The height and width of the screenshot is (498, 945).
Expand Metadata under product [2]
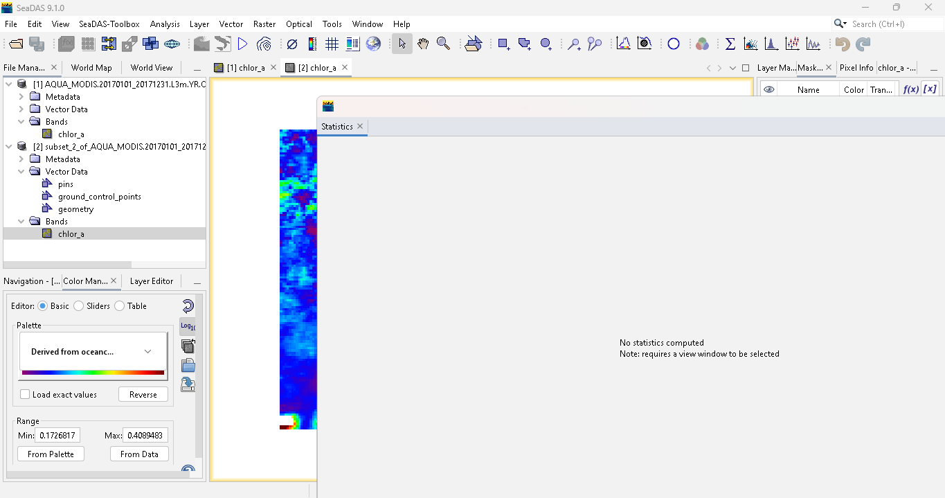[21, 159]
